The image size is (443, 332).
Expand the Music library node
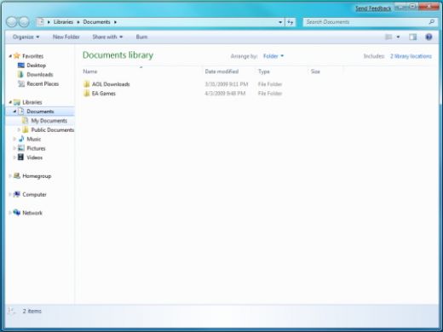(14, 139)
